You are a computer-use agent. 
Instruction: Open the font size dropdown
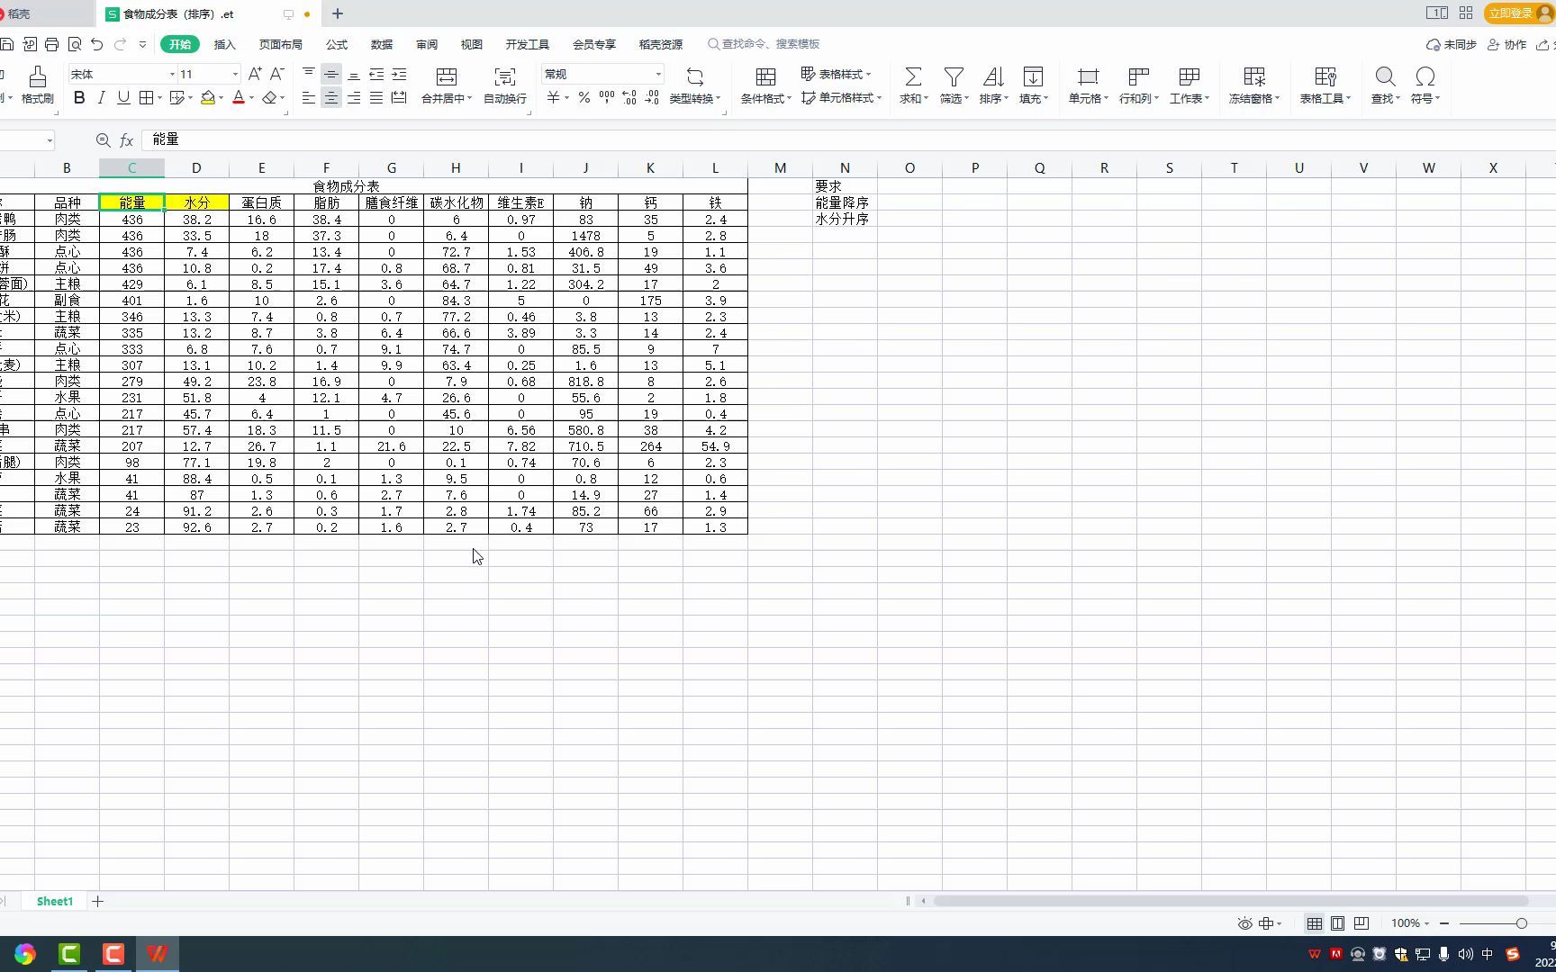(235, 74)
